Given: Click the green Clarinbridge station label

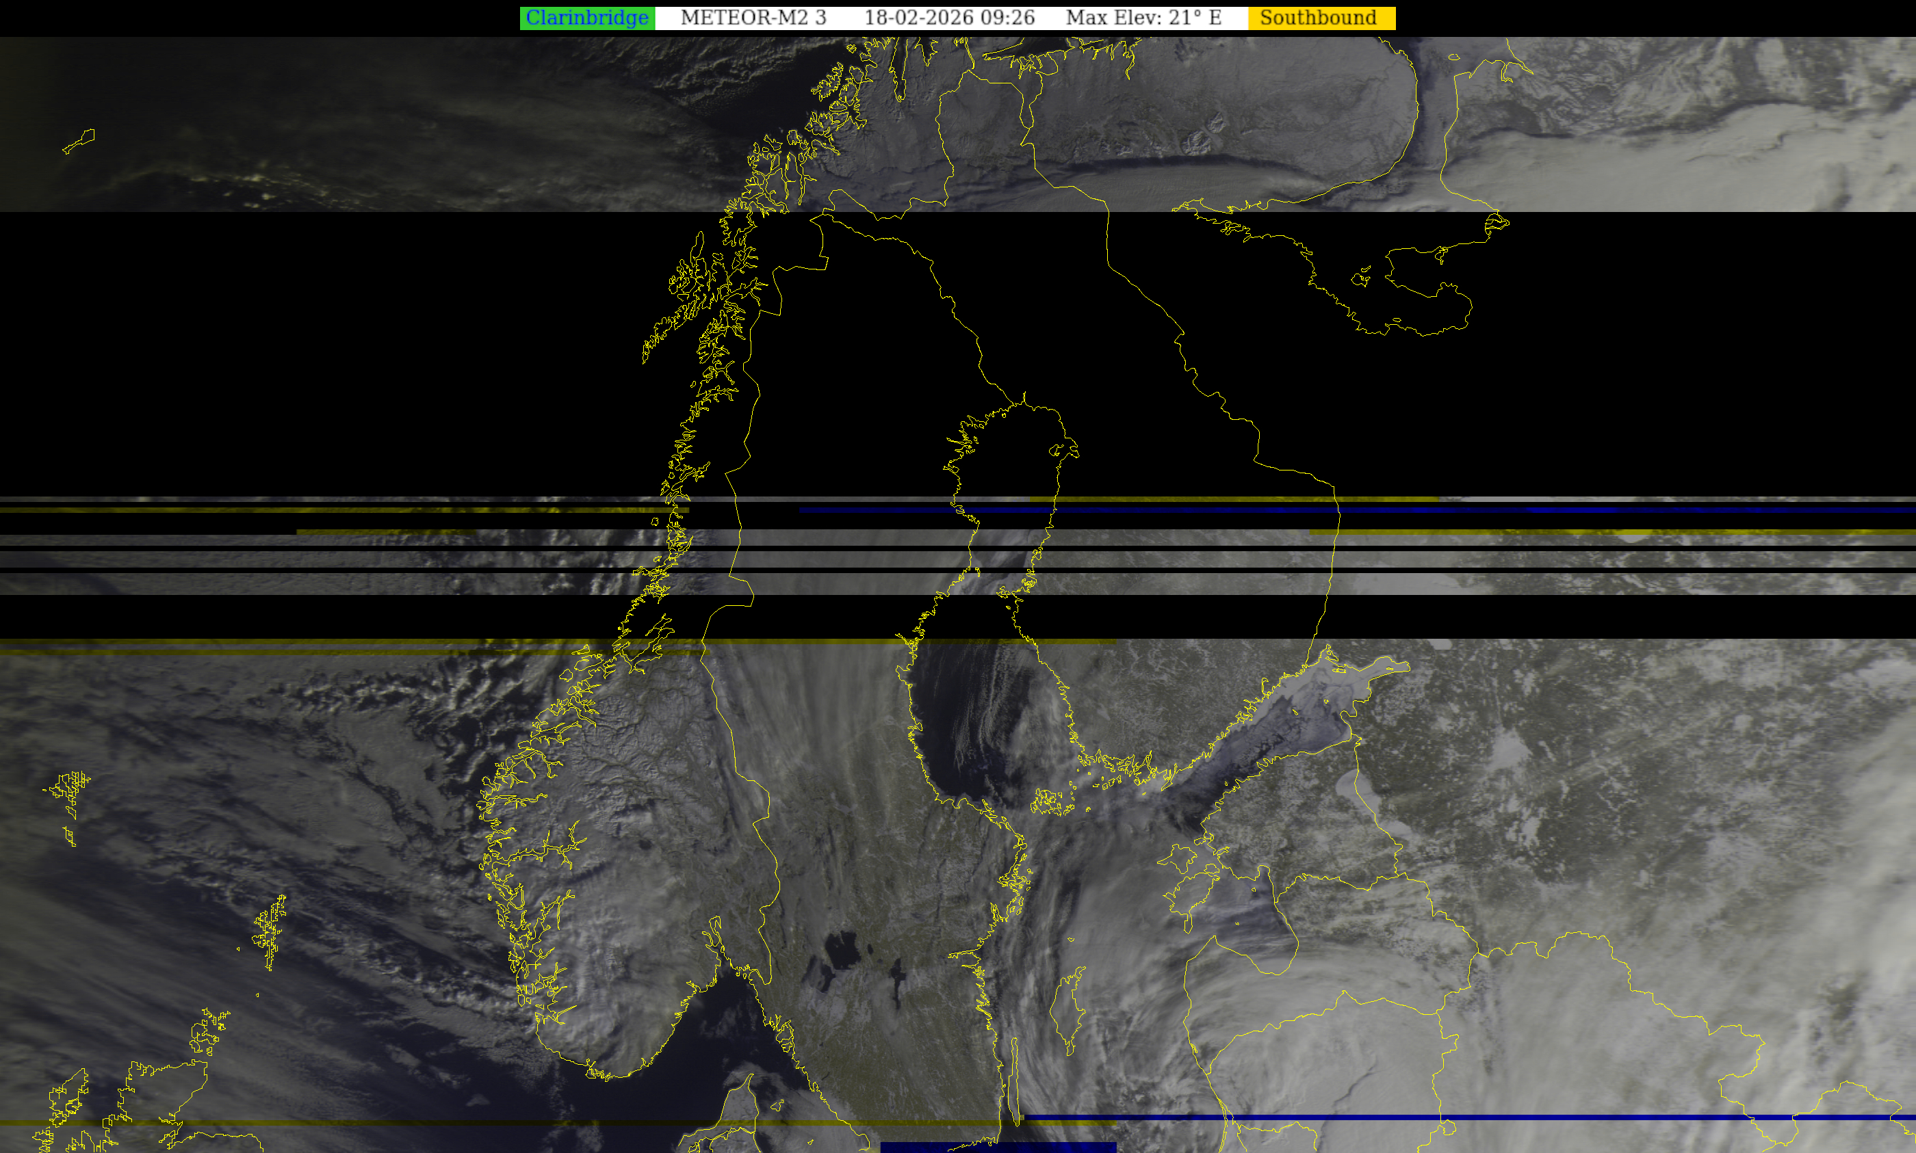Looking at the screenshot, I should tap(587, 18).
